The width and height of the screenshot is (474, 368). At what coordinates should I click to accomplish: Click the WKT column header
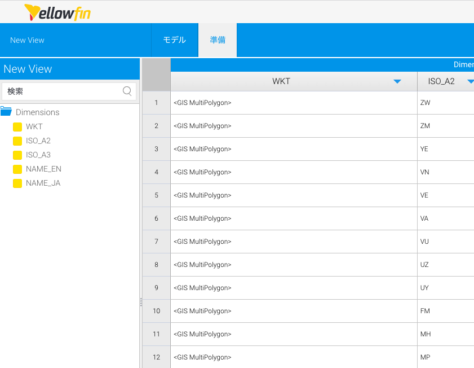(x=294, y=81)
